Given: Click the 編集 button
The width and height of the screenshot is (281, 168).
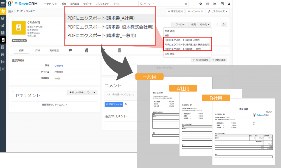Looking at the screenshot, I should [193, 24].
